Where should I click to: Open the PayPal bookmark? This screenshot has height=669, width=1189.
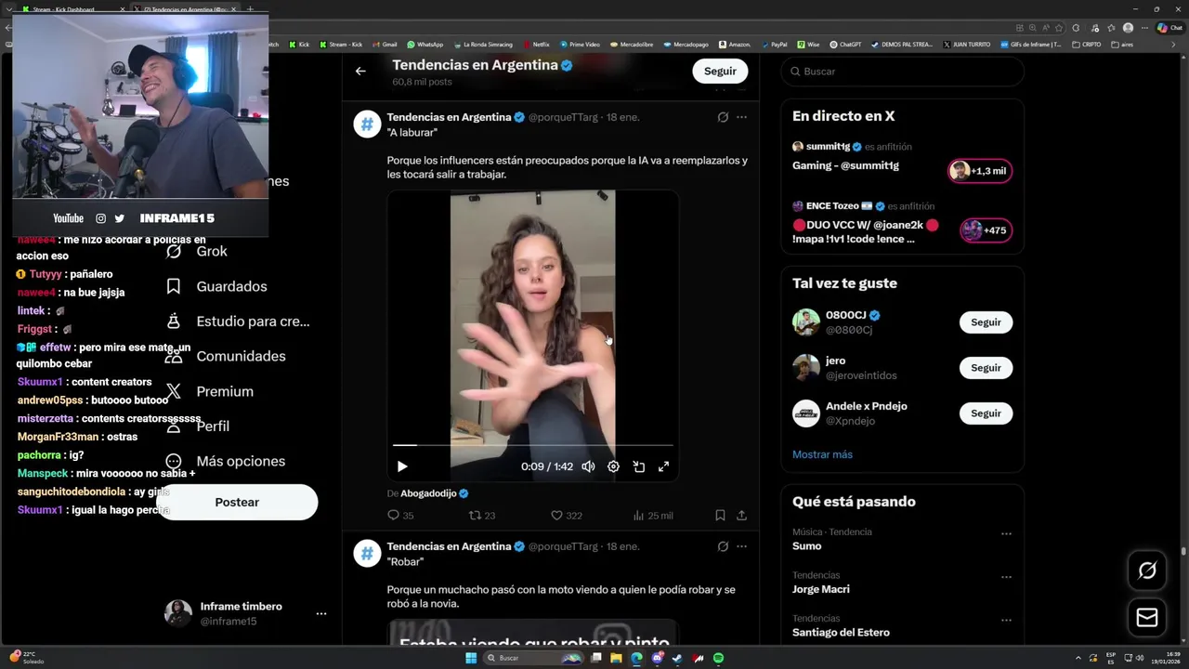(774, 45)
